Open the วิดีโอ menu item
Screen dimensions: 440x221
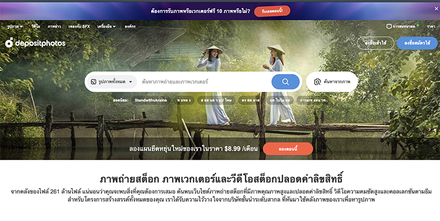coord(36,26)
